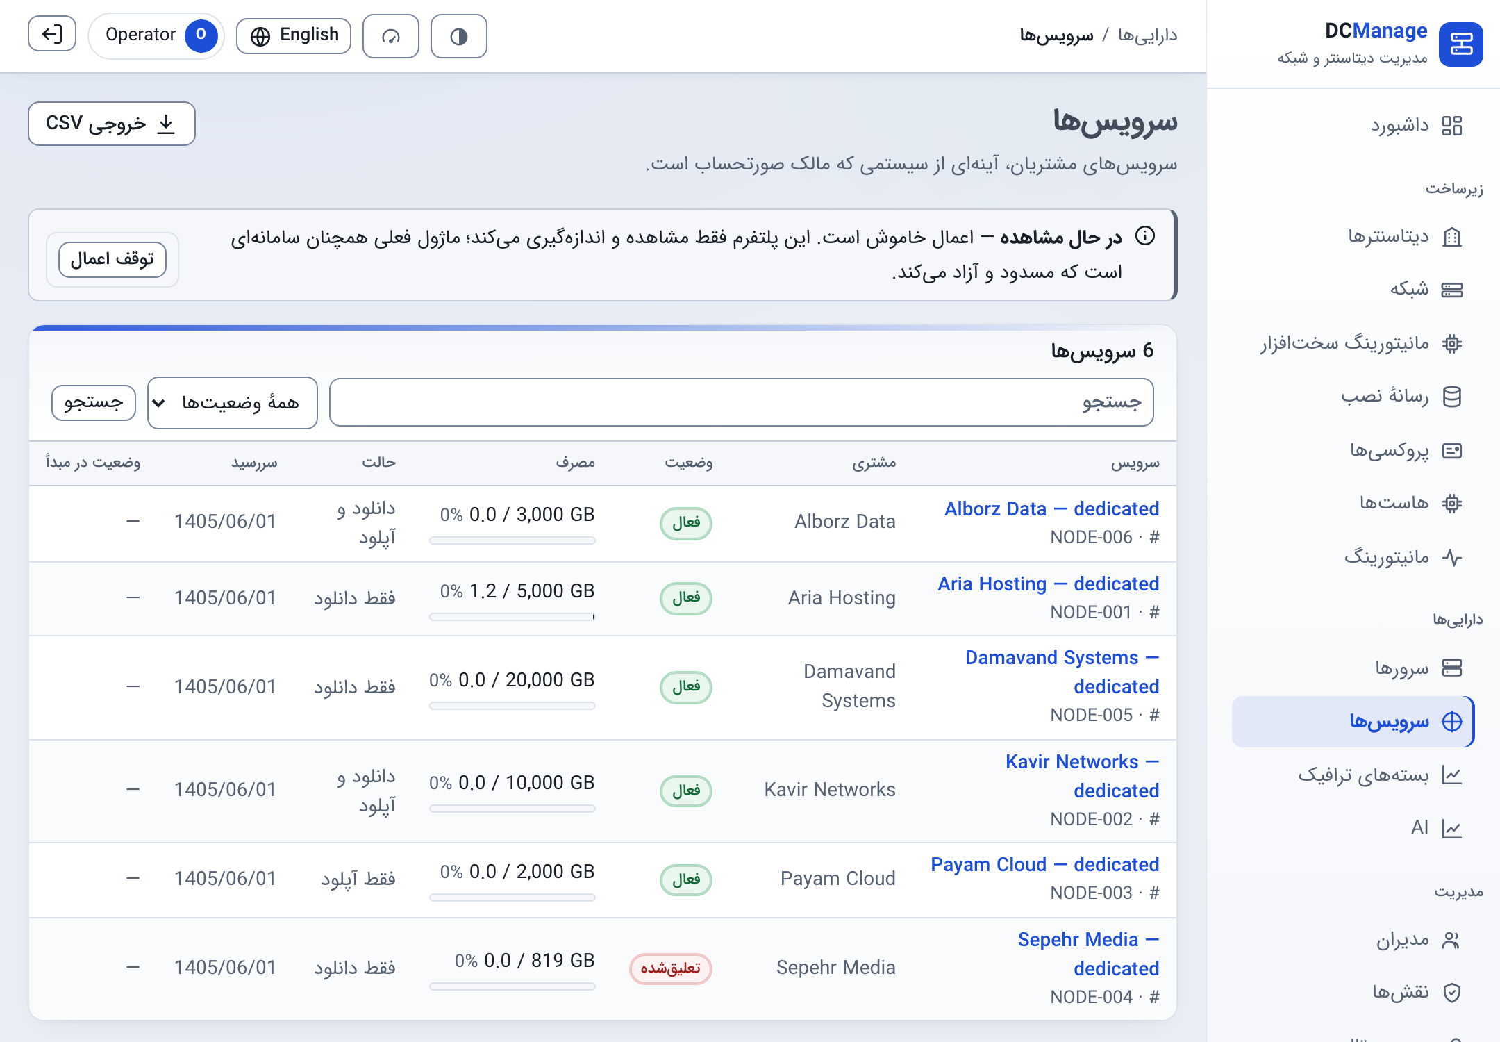Viewport: 1500px width, 1042px height.
Task: Open Aria Hosting — dedicated service link
Action: click(1049, 584)
